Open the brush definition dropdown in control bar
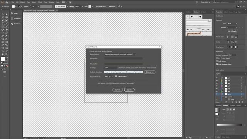 click(67, 7)
